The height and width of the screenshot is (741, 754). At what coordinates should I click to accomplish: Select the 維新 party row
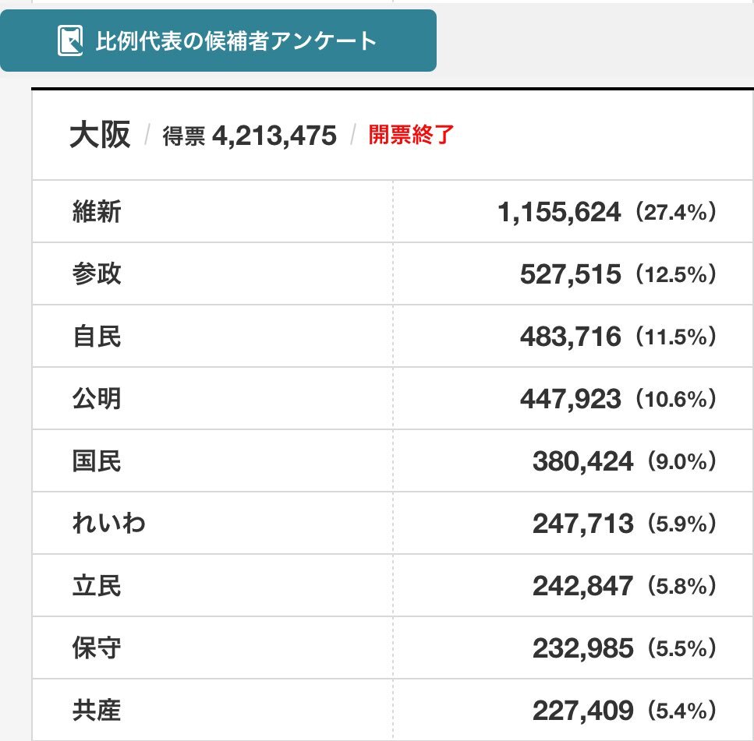(x=392, y=211)
